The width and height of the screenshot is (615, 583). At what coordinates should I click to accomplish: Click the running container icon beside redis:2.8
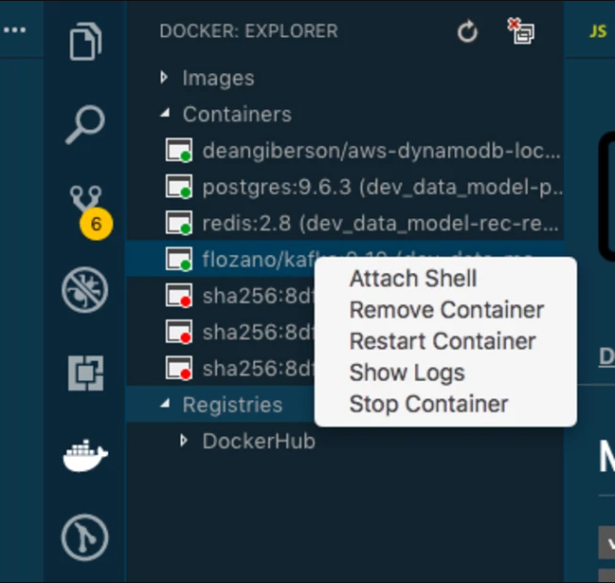click(179, 223)
